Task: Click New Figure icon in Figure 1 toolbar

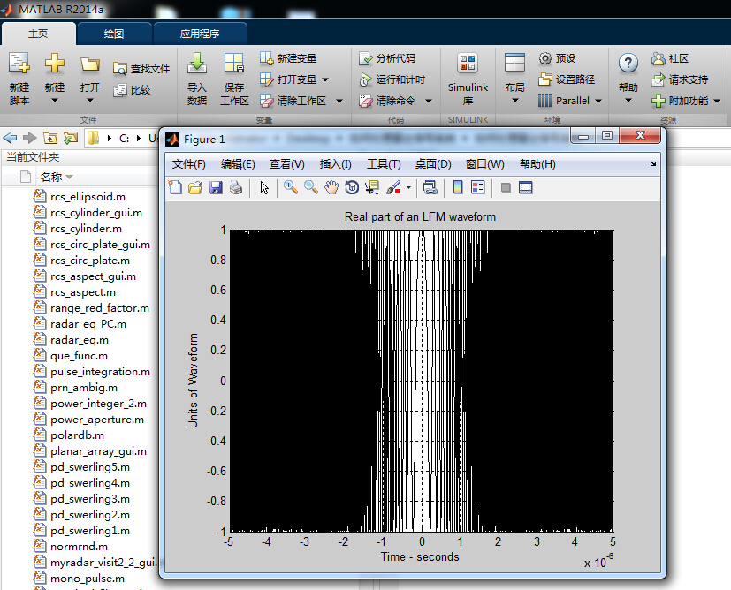Action: point(175,187)
